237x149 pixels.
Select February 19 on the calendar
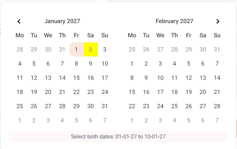coord(189,92)
